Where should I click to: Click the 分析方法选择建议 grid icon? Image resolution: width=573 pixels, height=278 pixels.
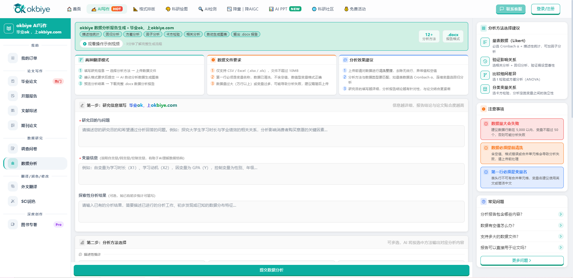pos(483,28)
